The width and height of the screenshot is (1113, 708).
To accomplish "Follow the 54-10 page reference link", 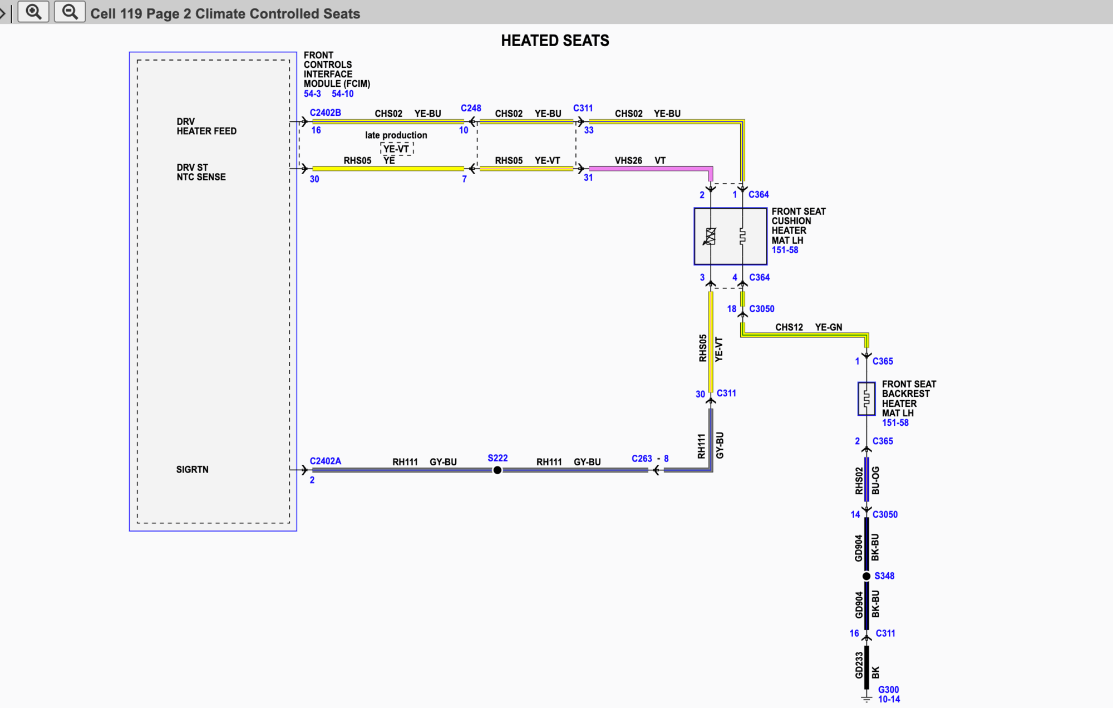I will tap(342, 94).
